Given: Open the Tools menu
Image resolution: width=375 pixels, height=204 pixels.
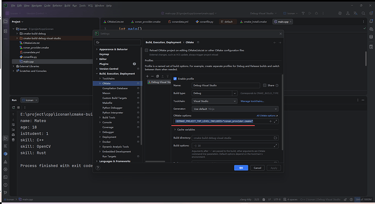Looking at the screenshot, I should (82, 5).
